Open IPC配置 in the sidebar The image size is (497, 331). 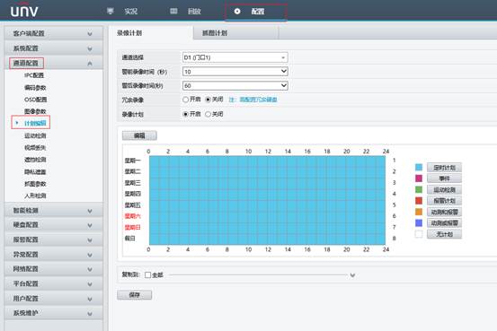(34, 75)
